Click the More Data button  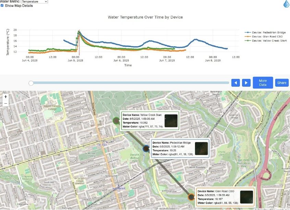pyautogui.click(x=263, y=83)
